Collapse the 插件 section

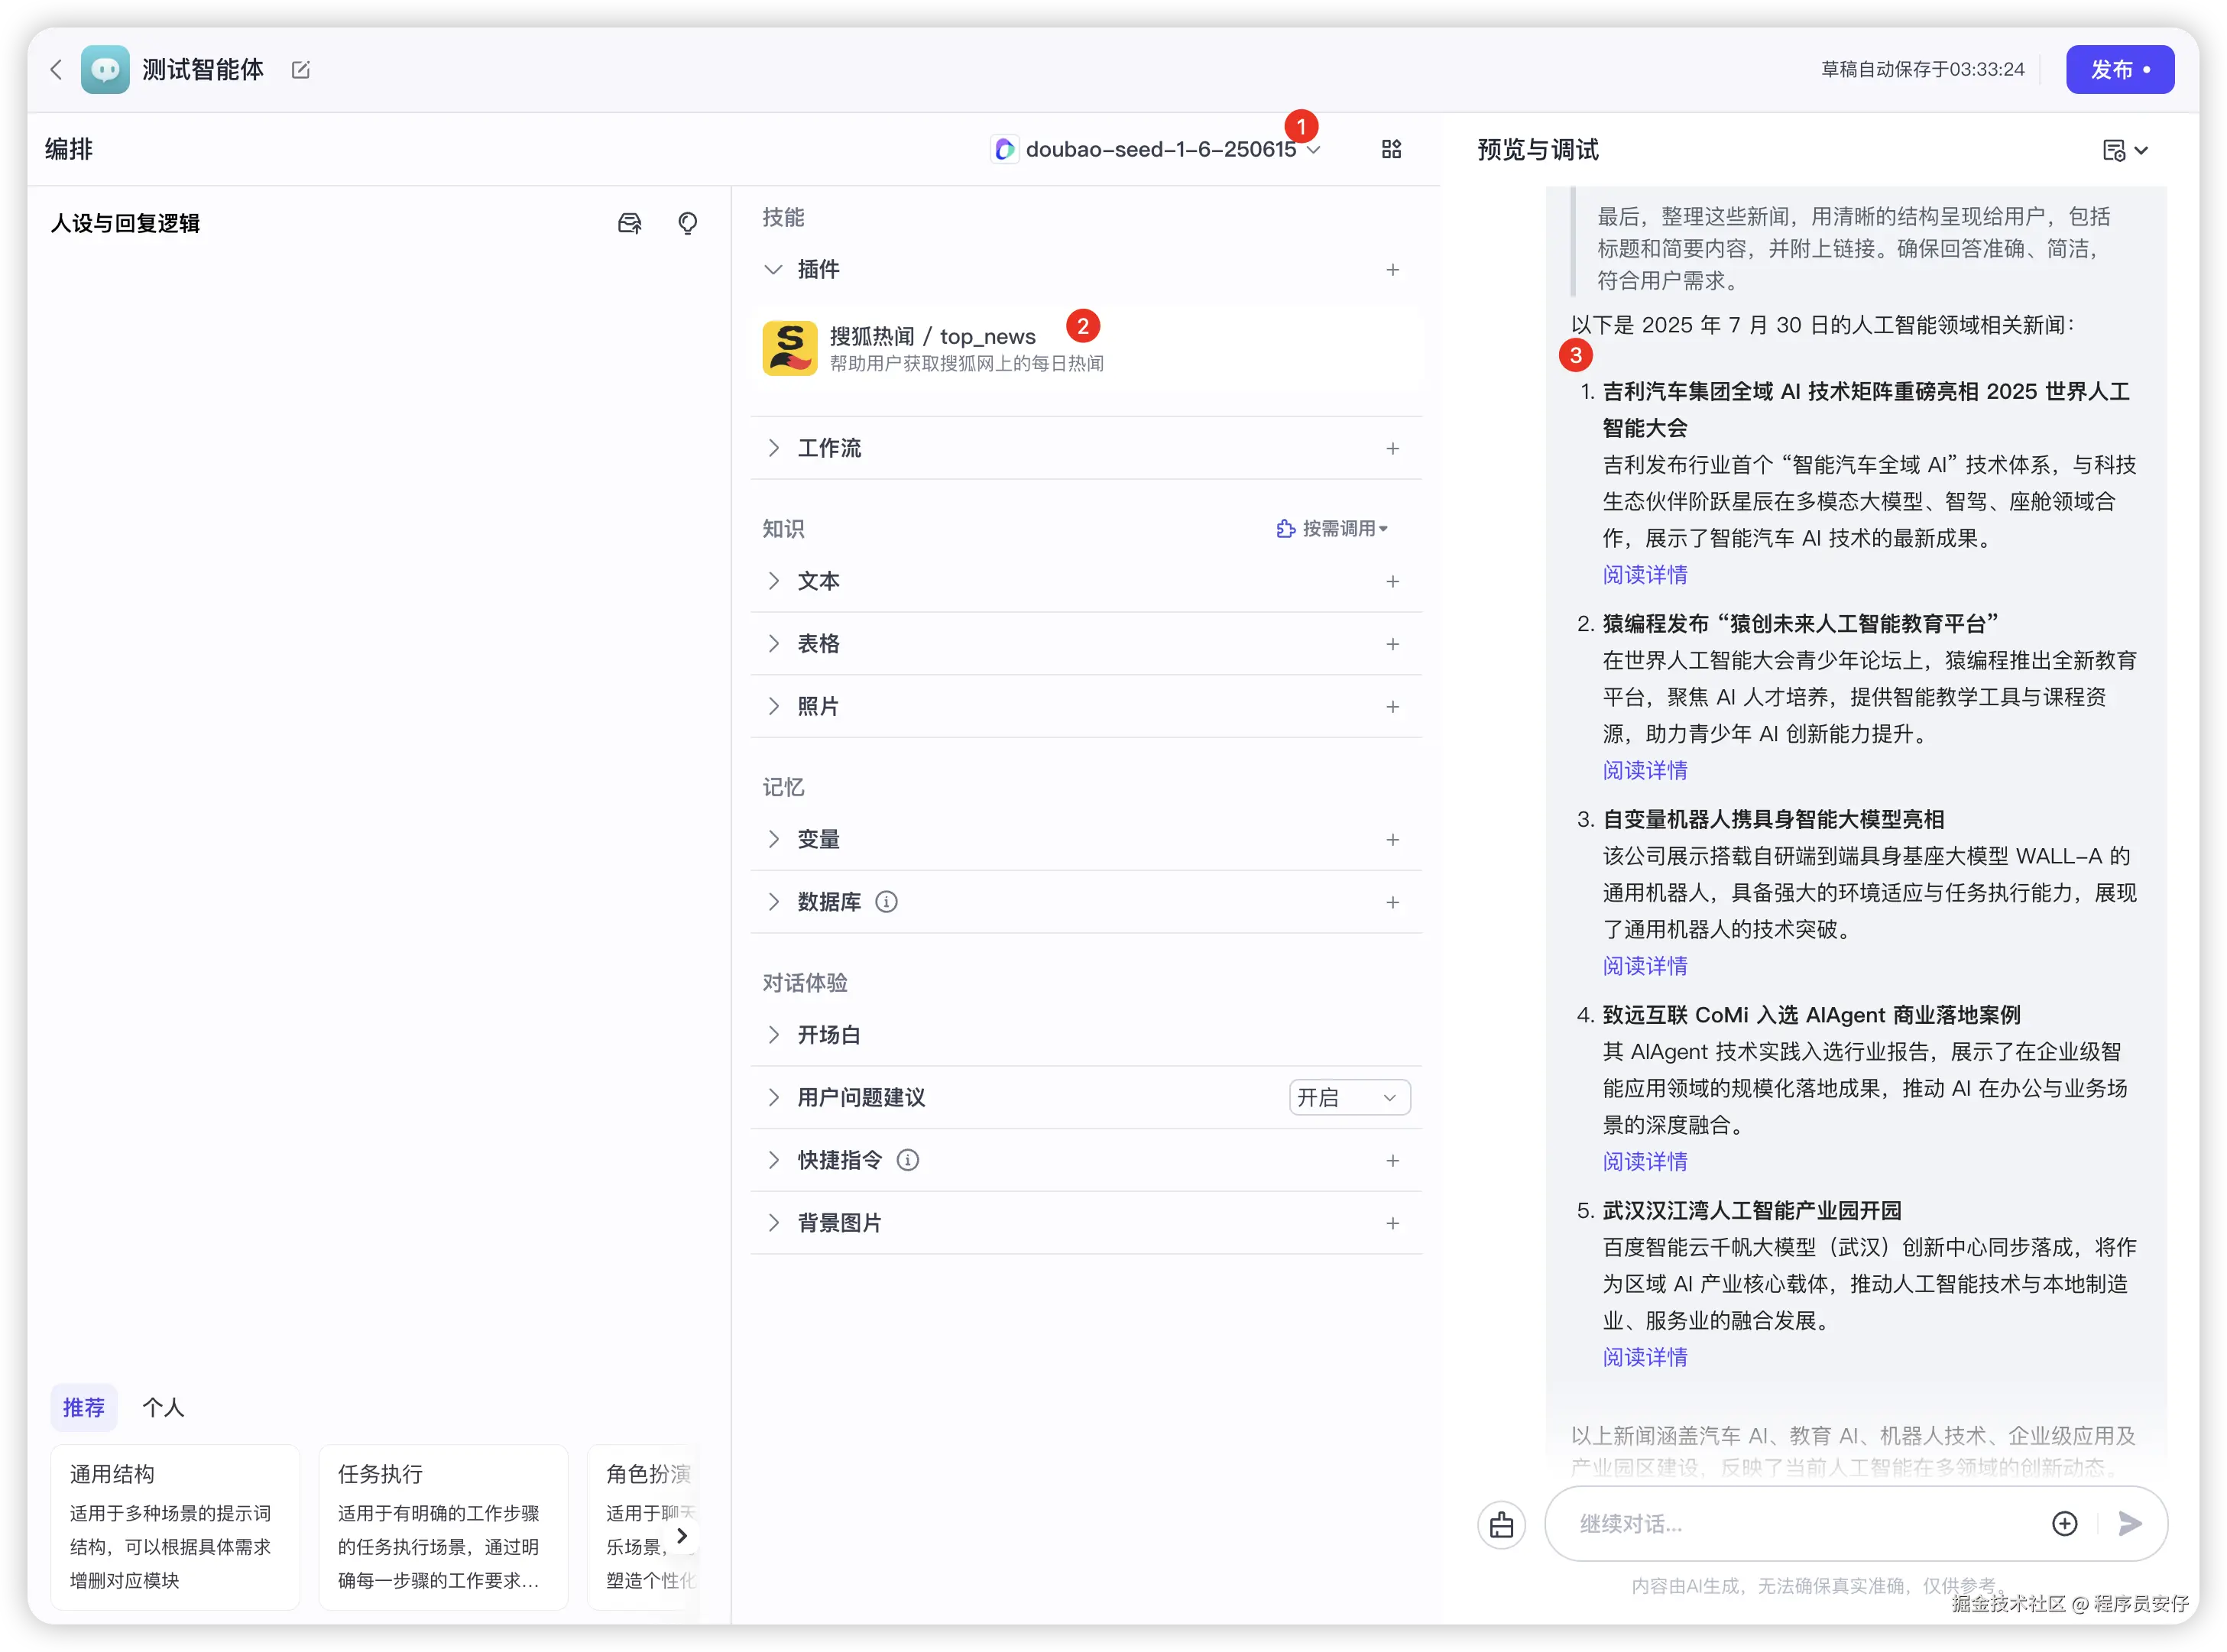click(x=773, y=270)
